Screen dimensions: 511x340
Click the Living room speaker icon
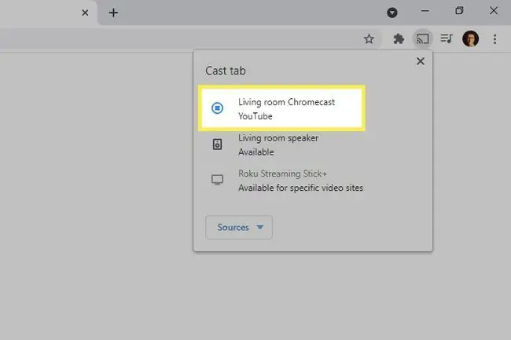[217, 144]
